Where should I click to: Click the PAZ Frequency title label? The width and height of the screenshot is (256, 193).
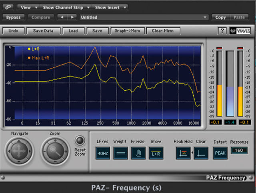(226, 178)
